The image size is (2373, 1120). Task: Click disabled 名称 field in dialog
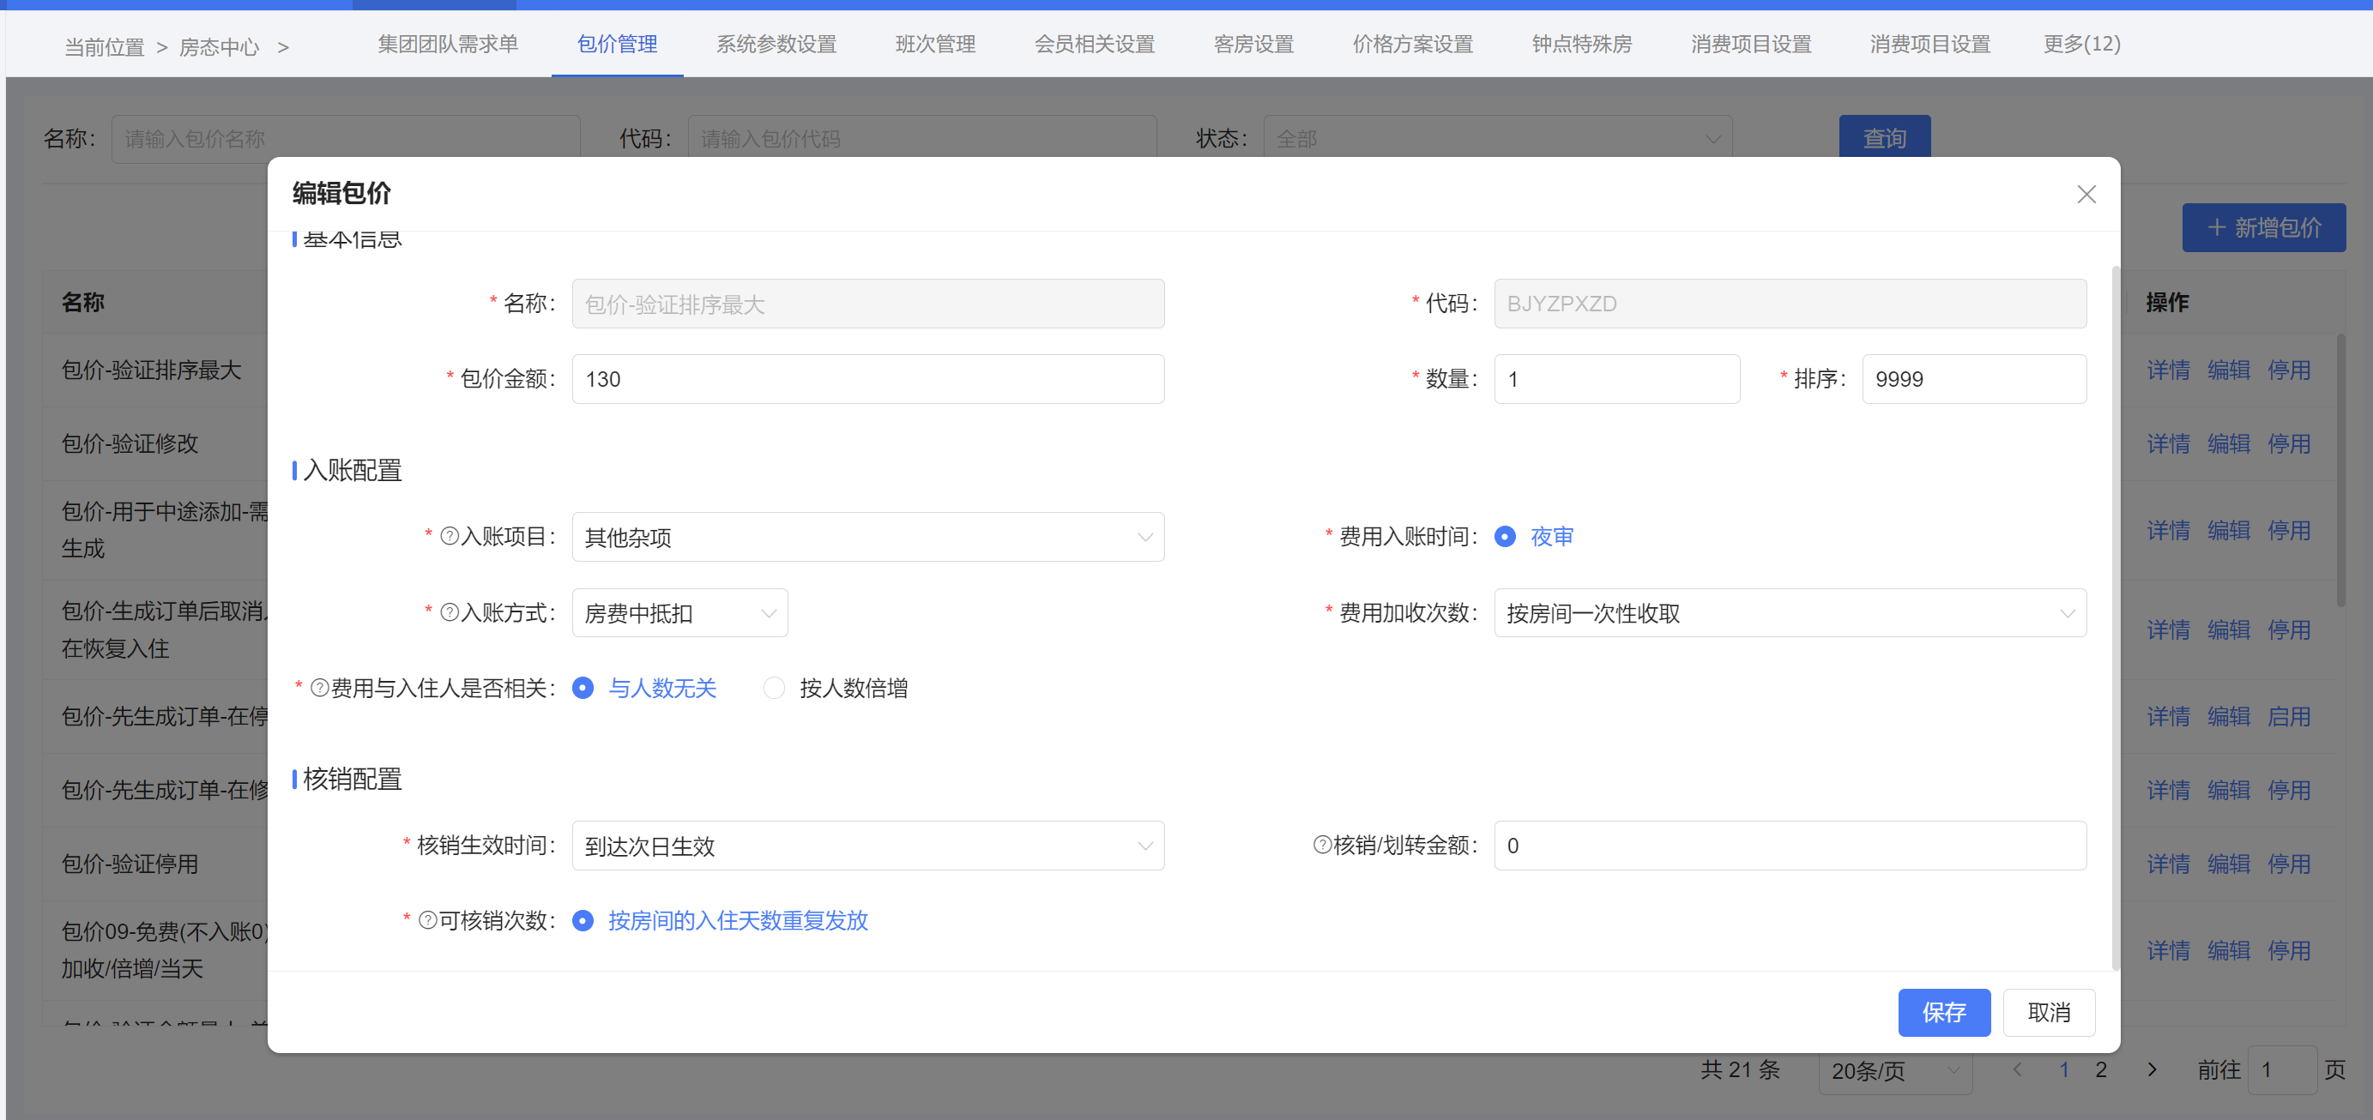(867, 304)
